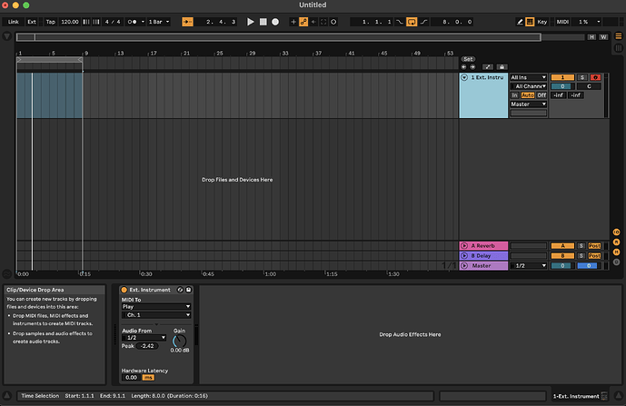Click the Link button
The image size is (626, 406).
click(14, 21)
